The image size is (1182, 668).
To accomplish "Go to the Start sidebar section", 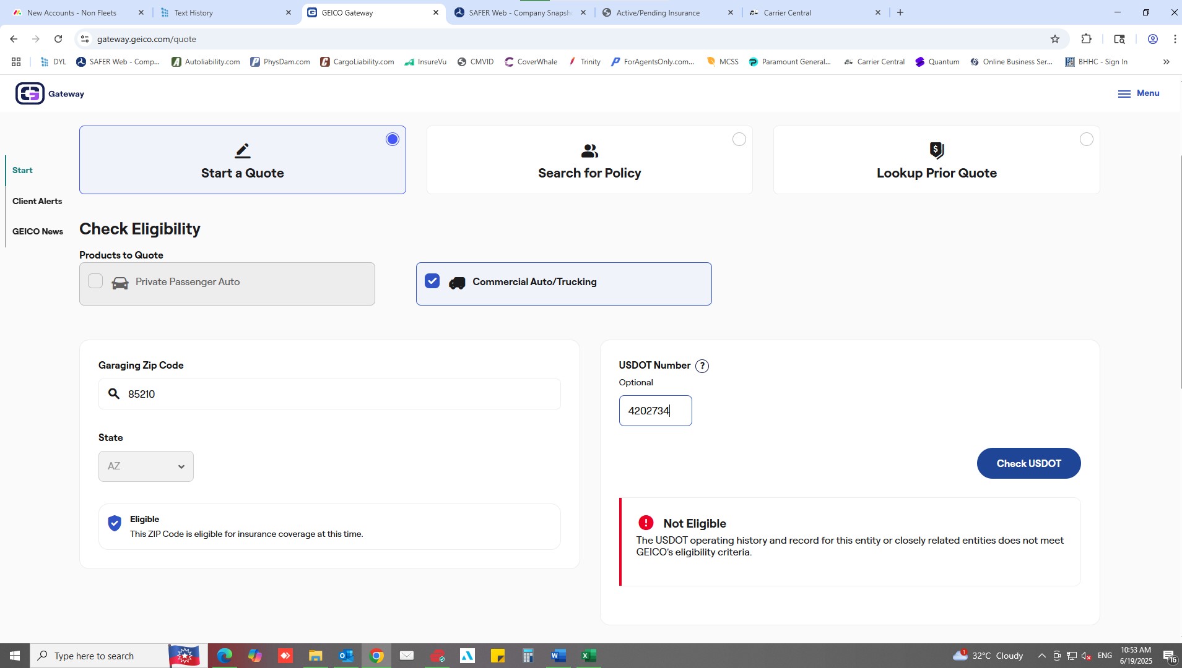I will coord(22,170).
